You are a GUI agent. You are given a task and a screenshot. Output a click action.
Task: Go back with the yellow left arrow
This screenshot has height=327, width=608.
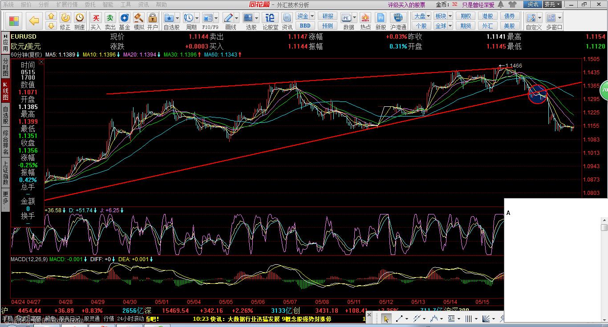pos(34,21)
